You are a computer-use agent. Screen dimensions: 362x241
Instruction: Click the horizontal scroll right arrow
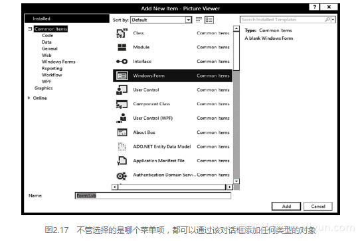pos(229,187)
